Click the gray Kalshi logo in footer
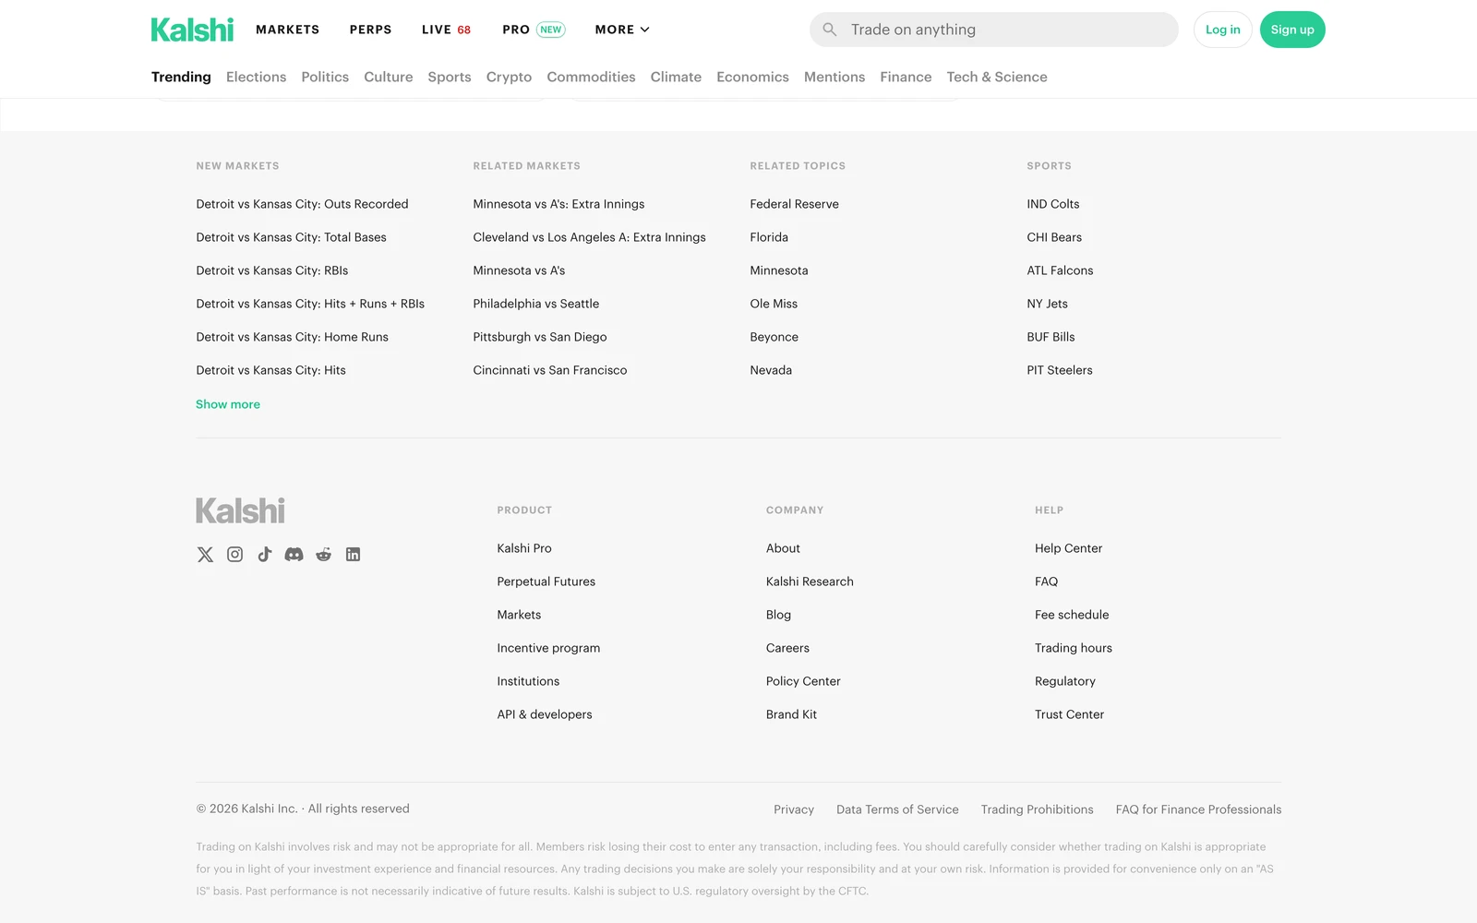The width and height of the screenshot is (1477, 923). coord(240,510)
